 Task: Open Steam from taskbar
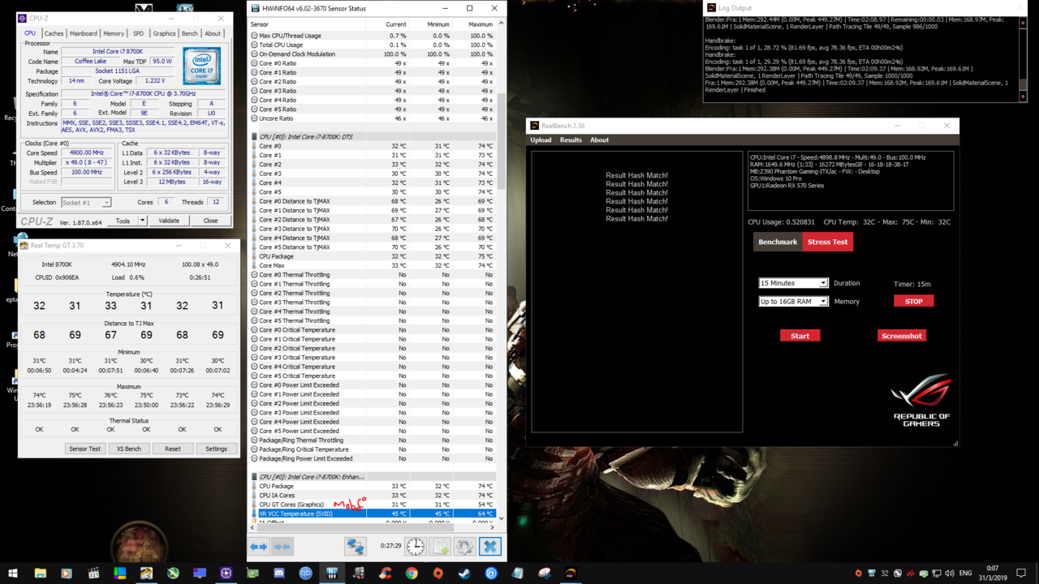coord(464,573)
